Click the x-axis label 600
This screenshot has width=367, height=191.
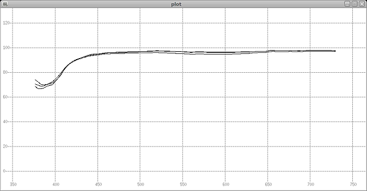[225, 185]
